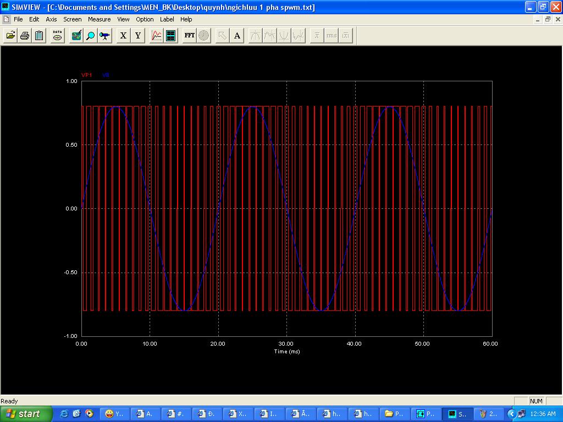Click the Y axis settings button

click(x=137, y=36)
